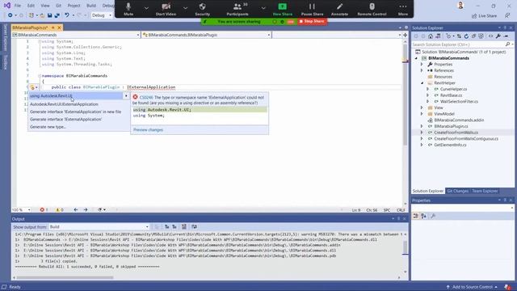Image resolution: width=517 pixels, height=291 pixels.
Task: Click the navigate backward arrow
Action: 76,210
